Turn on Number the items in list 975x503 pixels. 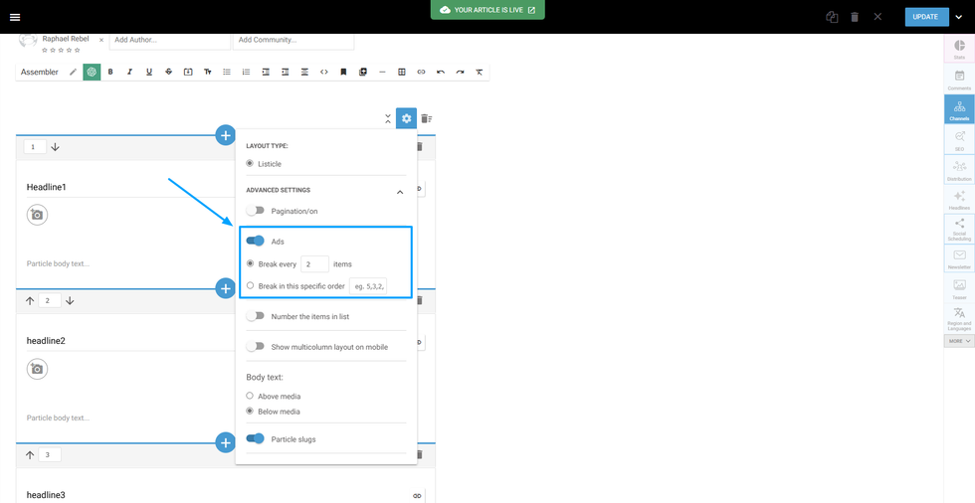pos(256,316)
